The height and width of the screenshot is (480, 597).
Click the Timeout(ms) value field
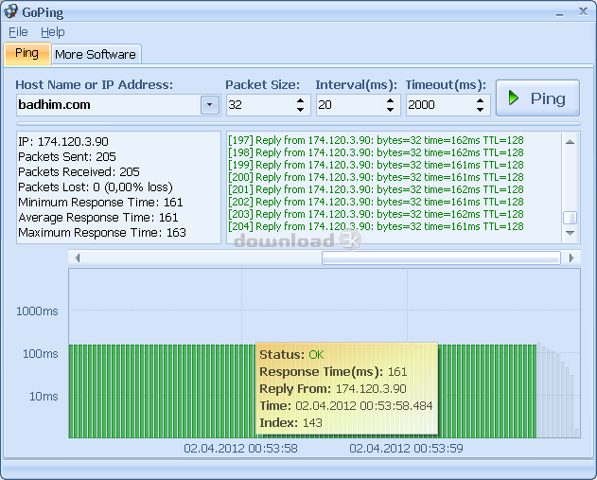tap(438, 105)
